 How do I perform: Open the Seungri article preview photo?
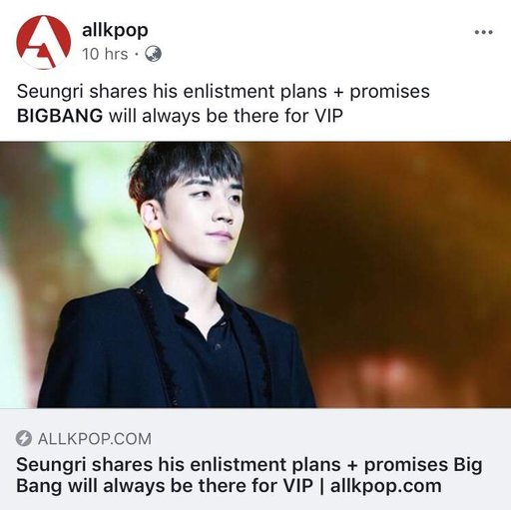(x=255, y=274)
